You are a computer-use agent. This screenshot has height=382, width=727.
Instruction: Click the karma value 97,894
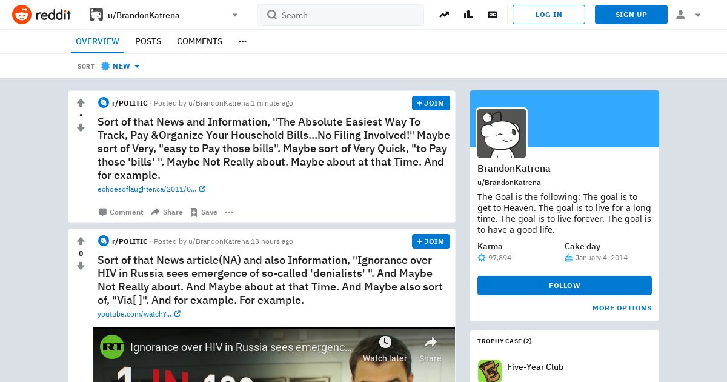500,258
